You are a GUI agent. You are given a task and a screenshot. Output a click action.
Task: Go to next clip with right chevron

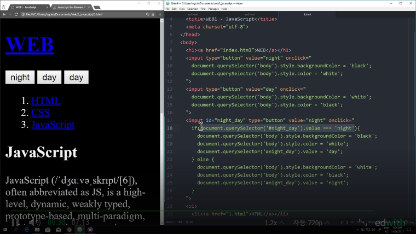coord(347,223)
